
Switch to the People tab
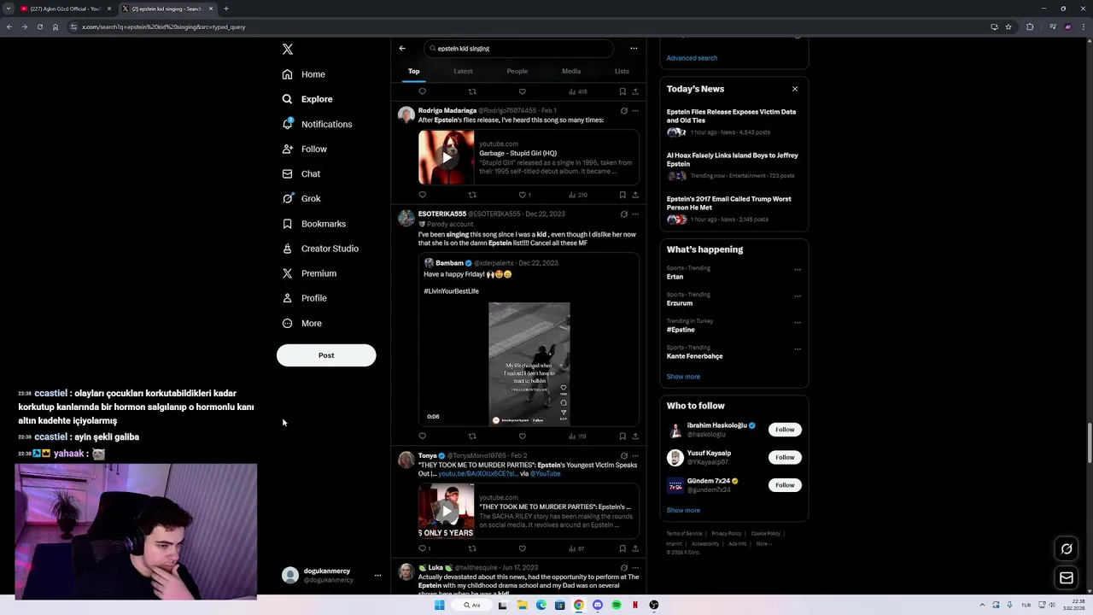517,71
